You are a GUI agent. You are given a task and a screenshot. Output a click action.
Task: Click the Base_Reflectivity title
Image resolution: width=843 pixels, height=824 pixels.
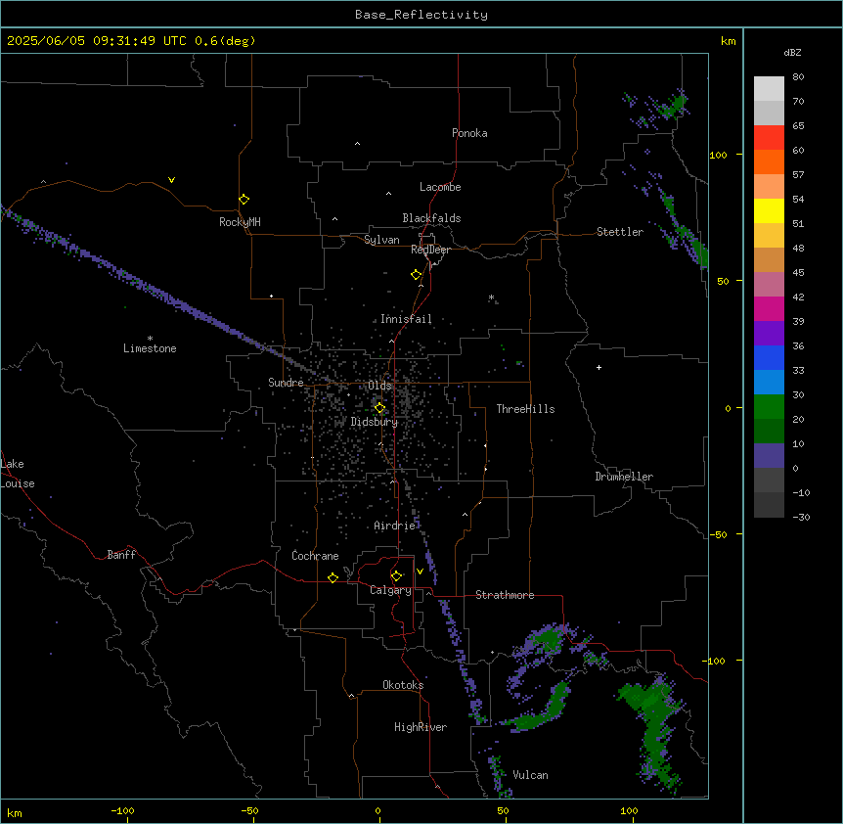421,15
